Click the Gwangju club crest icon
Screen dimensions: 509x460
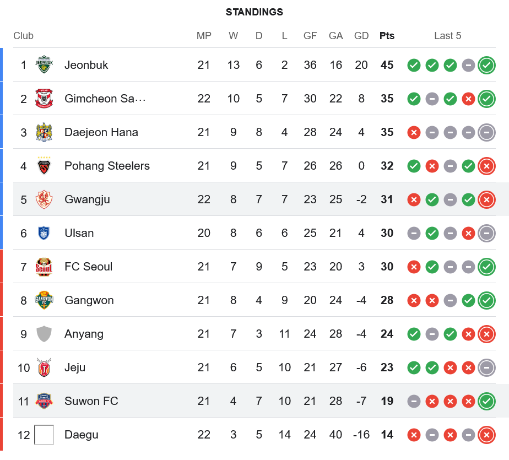coord(44,199)
